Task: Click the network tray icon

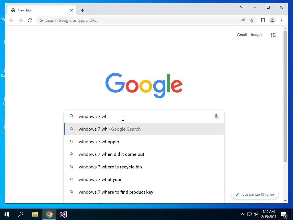Action: pos(249,214)
